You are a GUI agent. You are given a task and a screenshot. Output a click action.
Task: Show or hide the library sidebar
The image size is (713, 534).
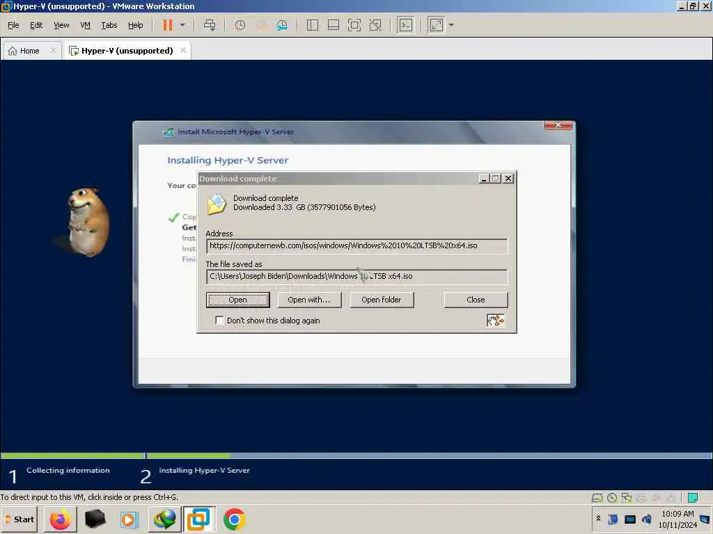(313, 25)
